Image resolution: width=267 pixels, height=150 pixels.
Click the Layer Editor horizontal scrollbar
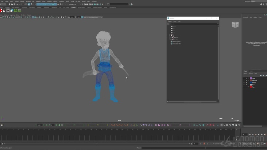click(254, 126)
